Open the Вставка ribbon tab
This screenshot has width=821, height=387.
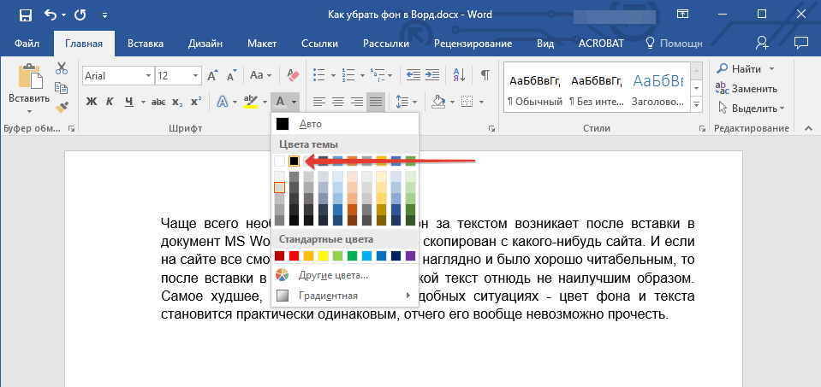click(146, 43)
